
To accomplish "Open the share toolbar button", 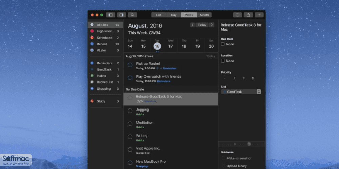I will (x=248, y=15).
